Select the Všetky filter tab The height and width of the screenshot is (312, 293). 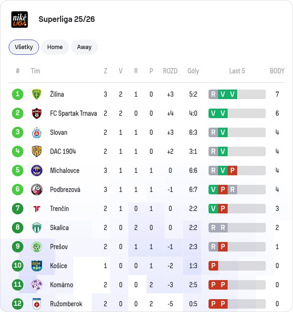pyautogui.click(x=24, y=47)
